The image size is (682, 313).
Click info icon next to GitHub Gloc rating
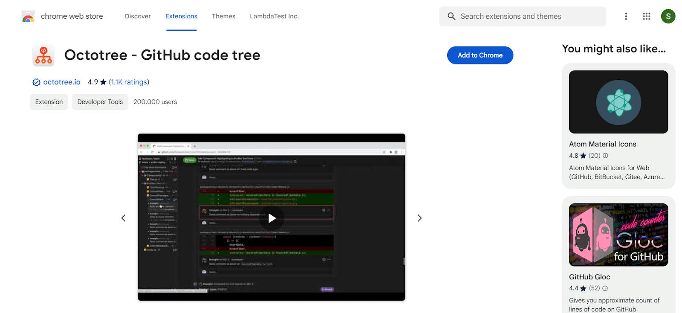pyautogui.click(x=605, y=288)
